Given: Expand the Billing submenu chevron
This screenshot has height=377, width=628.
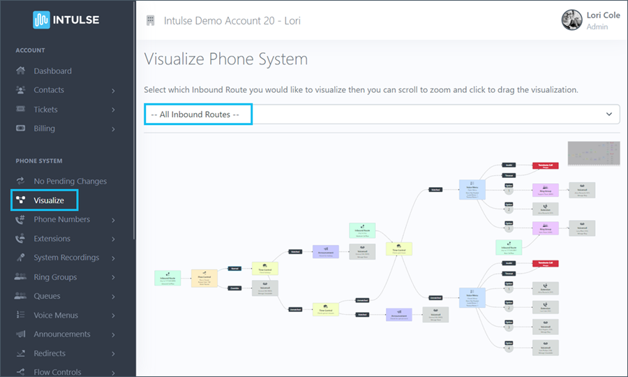Looking at the screenshot, I should (113, 129).
